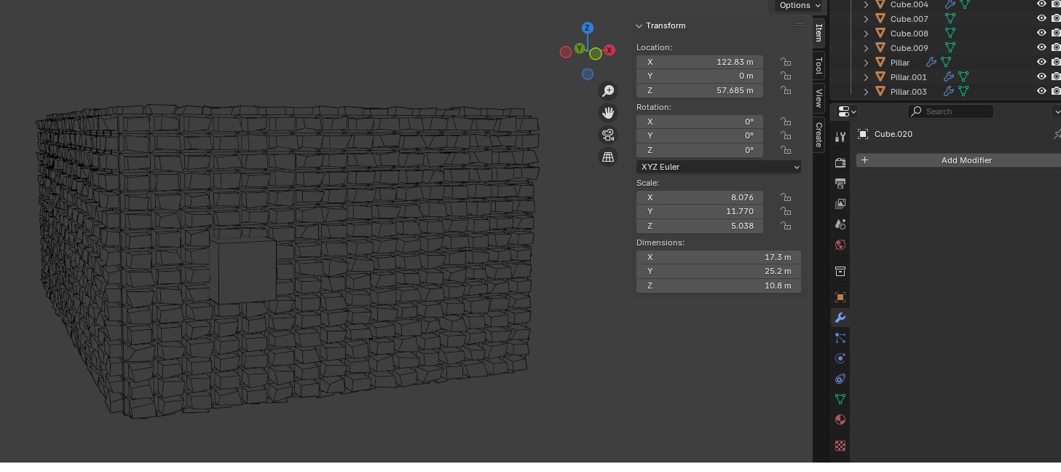Click the Scale X value slider
Image resolution: width=1061 pixels, height=472 pixels.
pyautogui.click(x=699, y=197)
